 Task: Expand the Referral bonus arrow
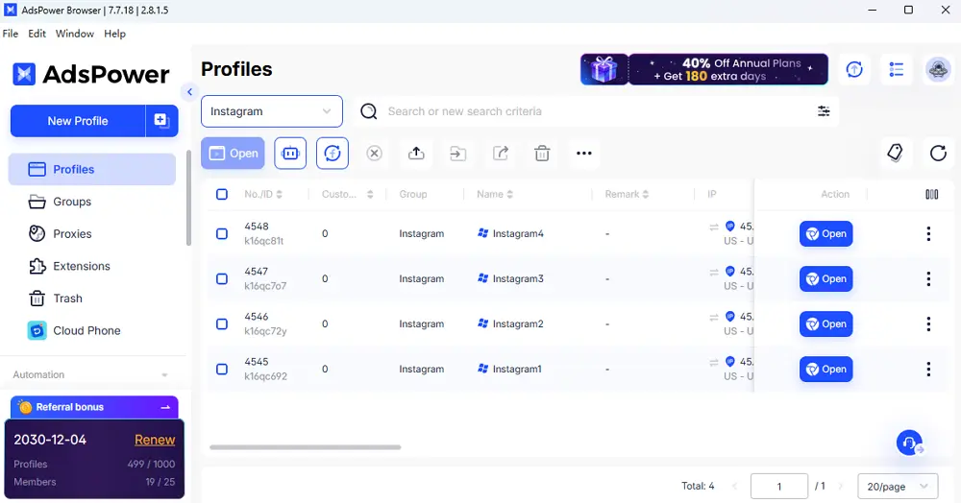[x=165, y=407]
